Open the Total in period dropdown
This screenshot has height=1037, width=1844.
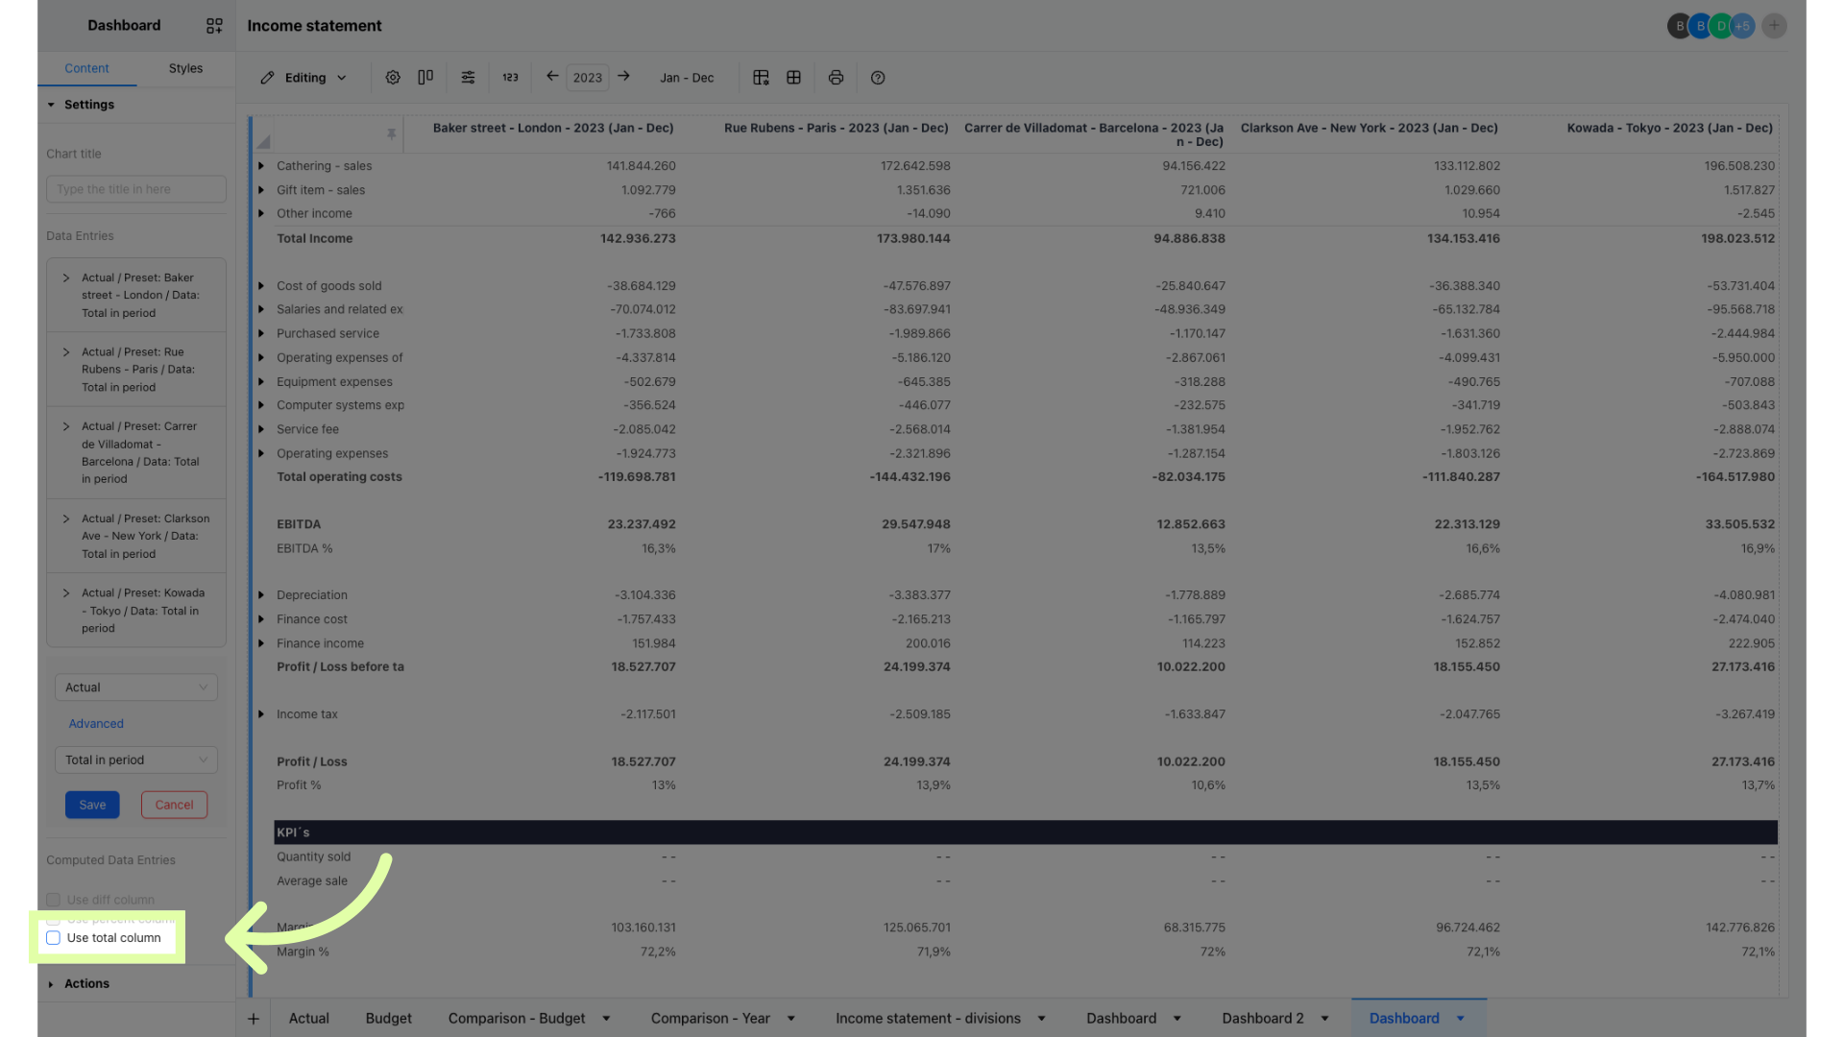[x=135, y=760]
